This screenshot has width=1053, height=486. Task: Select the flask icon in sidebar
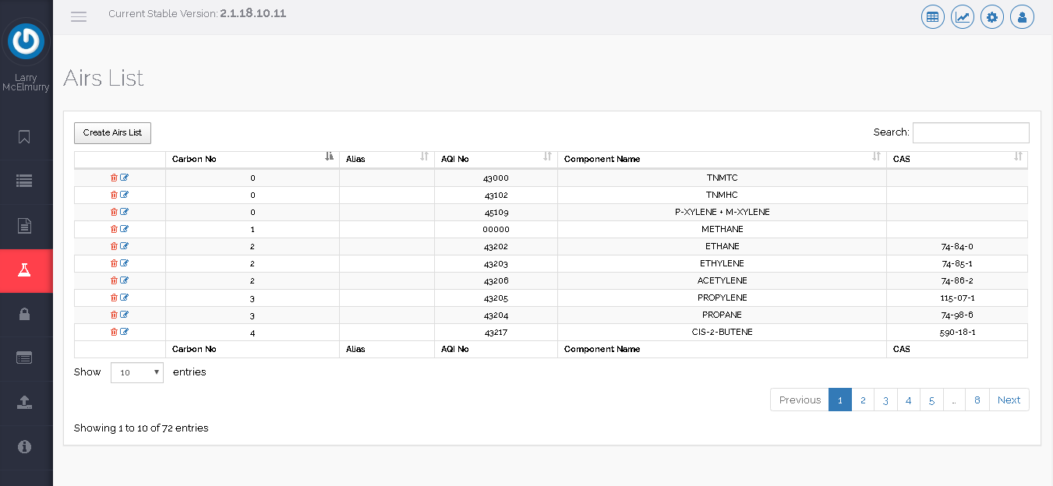pyautogui.click(x=25, y=270)
